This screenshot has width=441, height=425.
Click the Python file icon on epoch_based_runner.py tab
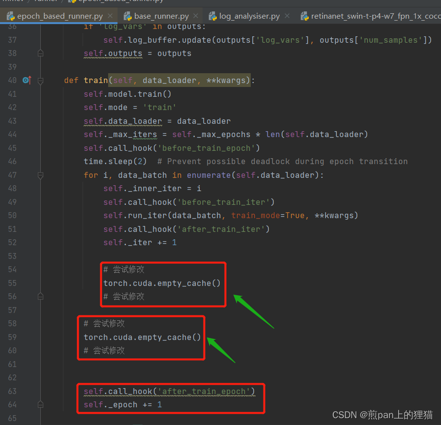11,16
